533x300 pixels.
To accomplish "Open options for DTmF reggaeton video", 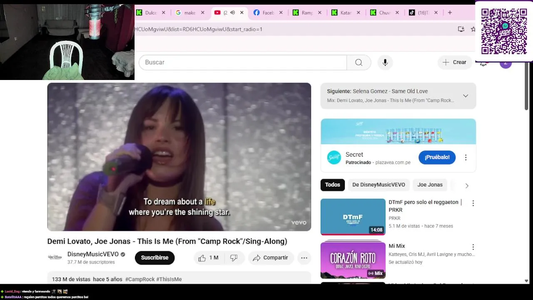I will coord(473,203).
